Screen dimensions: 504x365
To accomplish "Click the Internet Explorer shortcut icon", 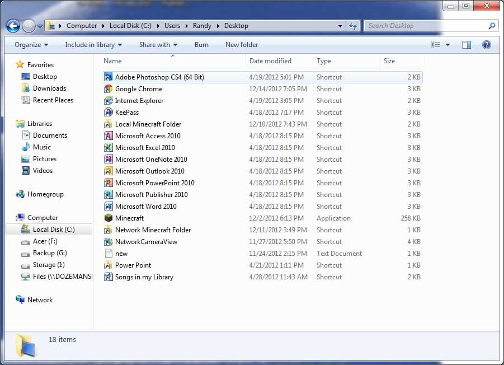I will 109,101.
